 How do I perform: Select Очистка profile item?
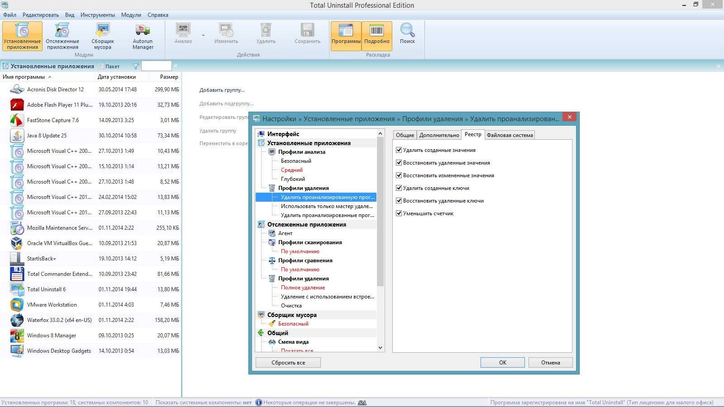tap(291, 306)
